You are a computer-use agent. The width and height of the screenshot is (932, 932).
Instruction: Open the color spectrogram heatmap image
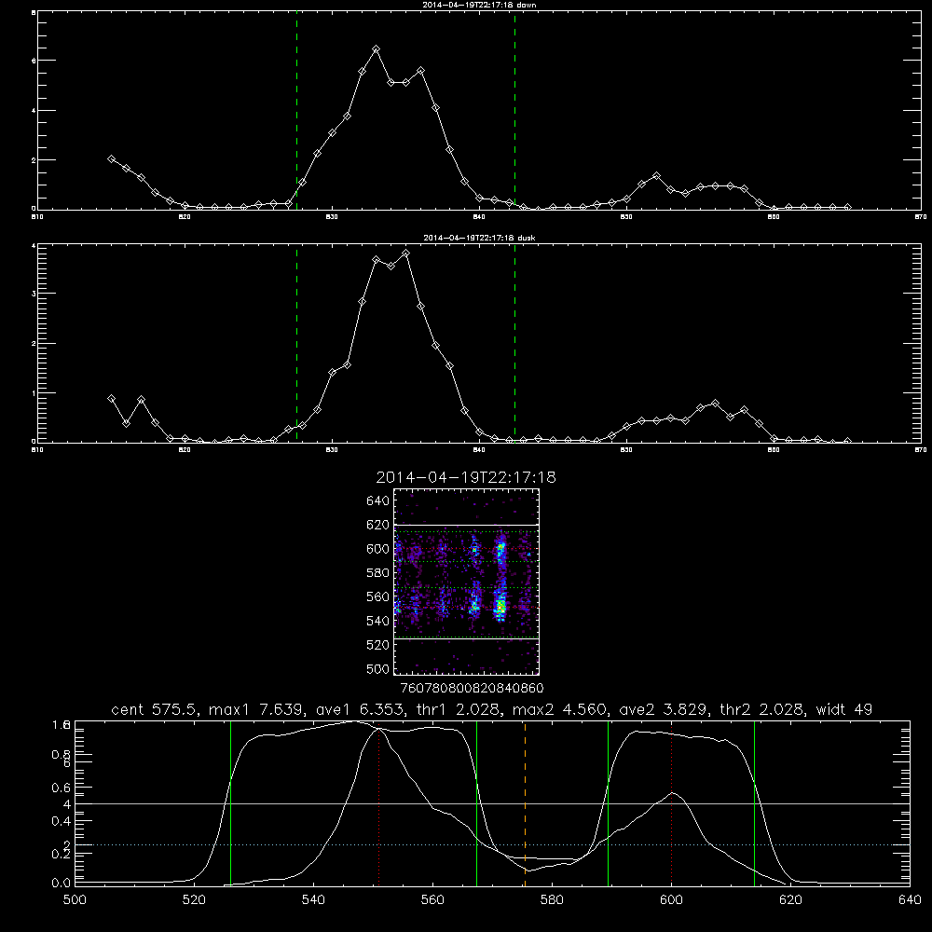tap(466, 582)
